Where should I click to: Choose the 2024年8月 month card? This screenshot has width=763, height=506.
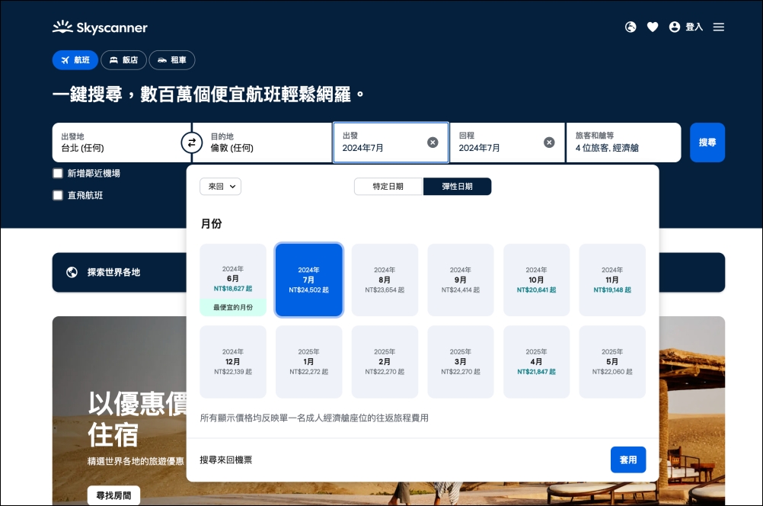coord(385,280)
